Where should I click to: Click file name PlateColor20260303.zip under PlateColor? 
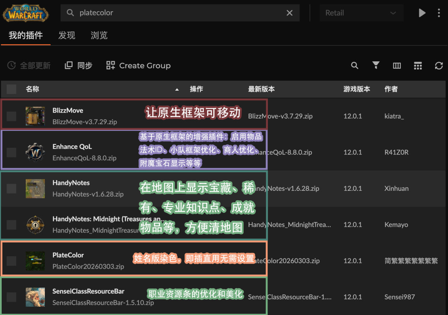(88, 267)
